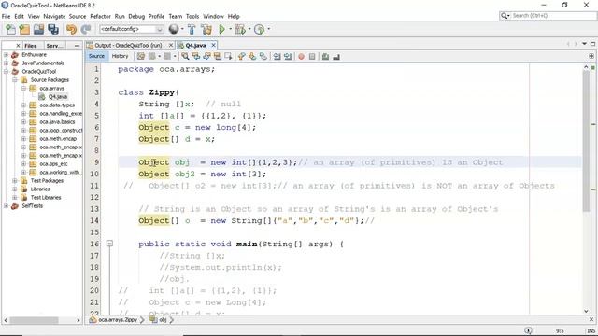Select the History view button
This screenshot has width=598, height=336.
120,56
